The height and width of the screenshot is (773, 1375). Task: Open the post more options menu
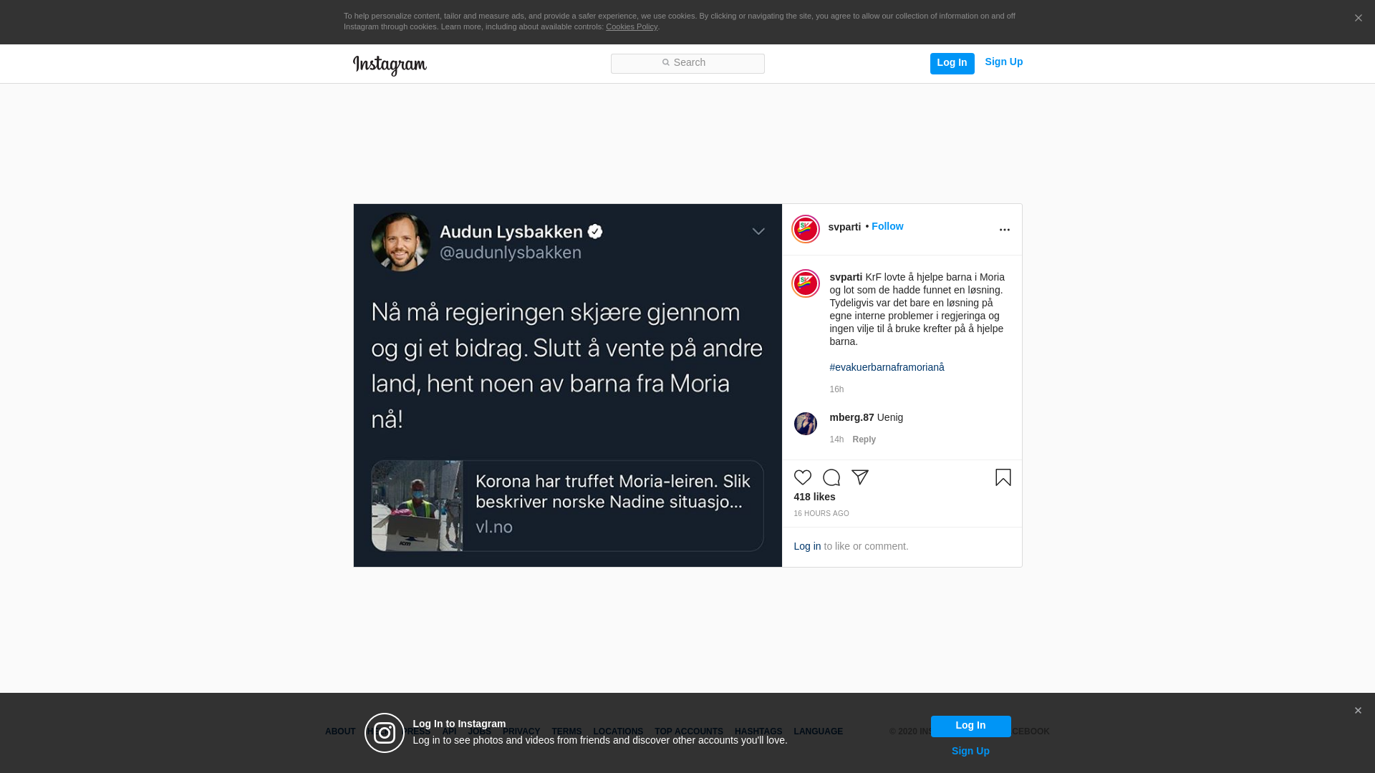[x=1004, y=230]
